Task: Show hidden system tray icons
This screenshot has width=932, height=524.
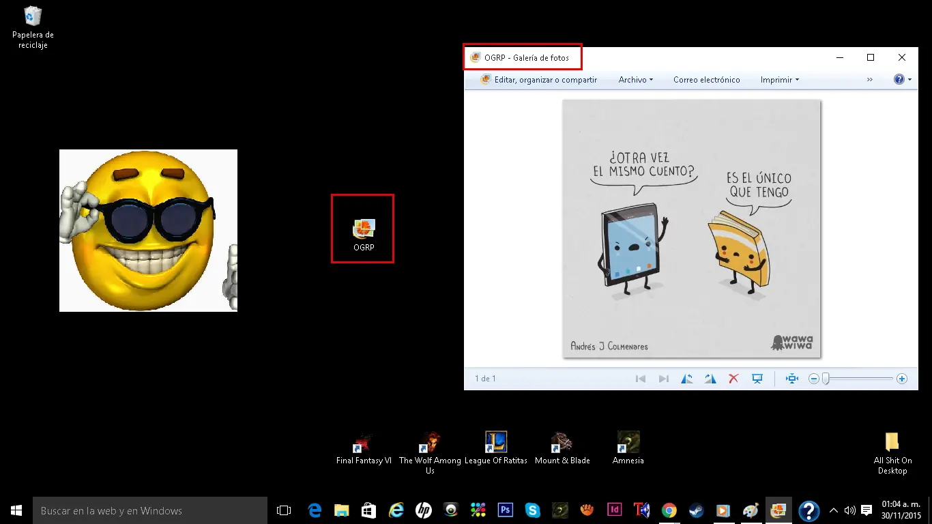Action: [834, 510]
